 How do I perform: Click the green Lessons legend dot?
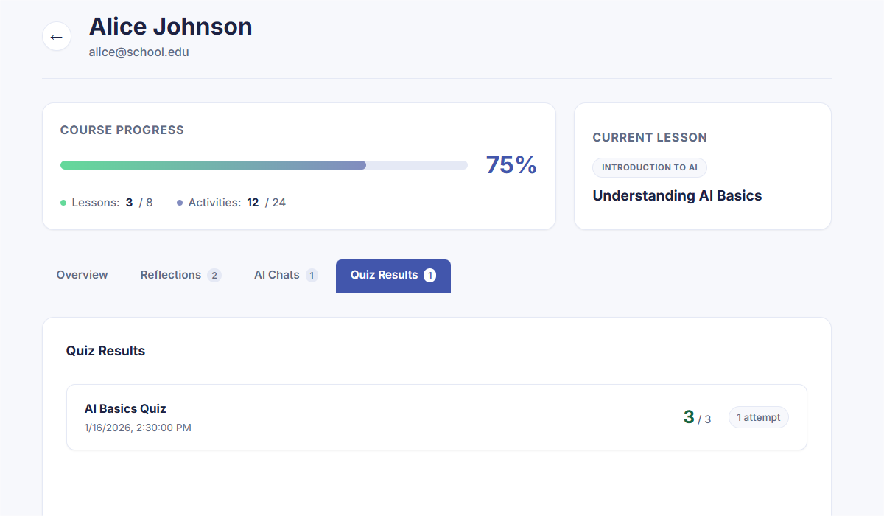pyautogui.click(x=63, y=203)
